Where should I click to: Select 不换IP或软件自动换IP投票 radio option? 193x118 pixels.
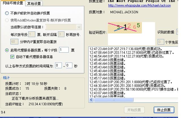click(7, 13)
